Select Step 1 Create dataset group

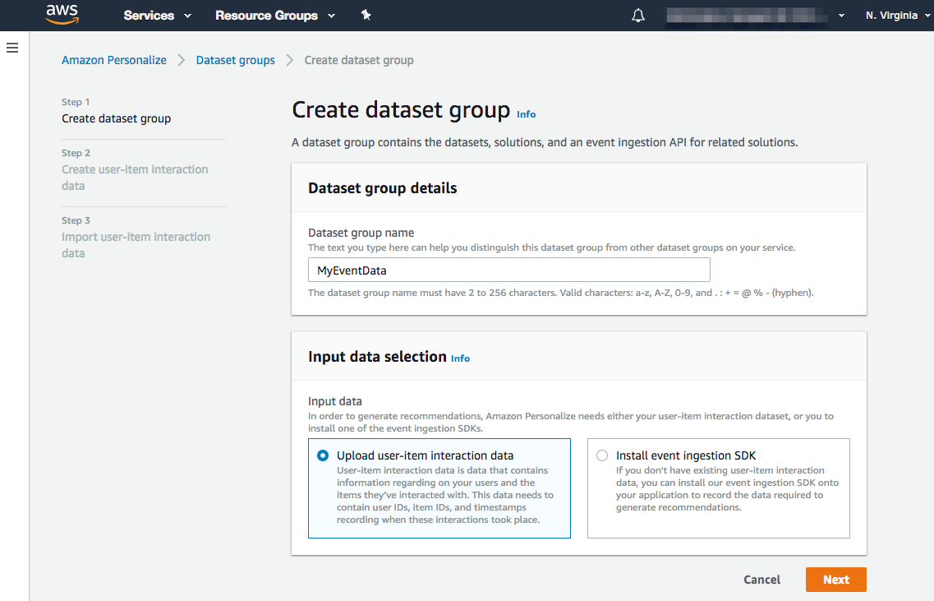[116, 118]
